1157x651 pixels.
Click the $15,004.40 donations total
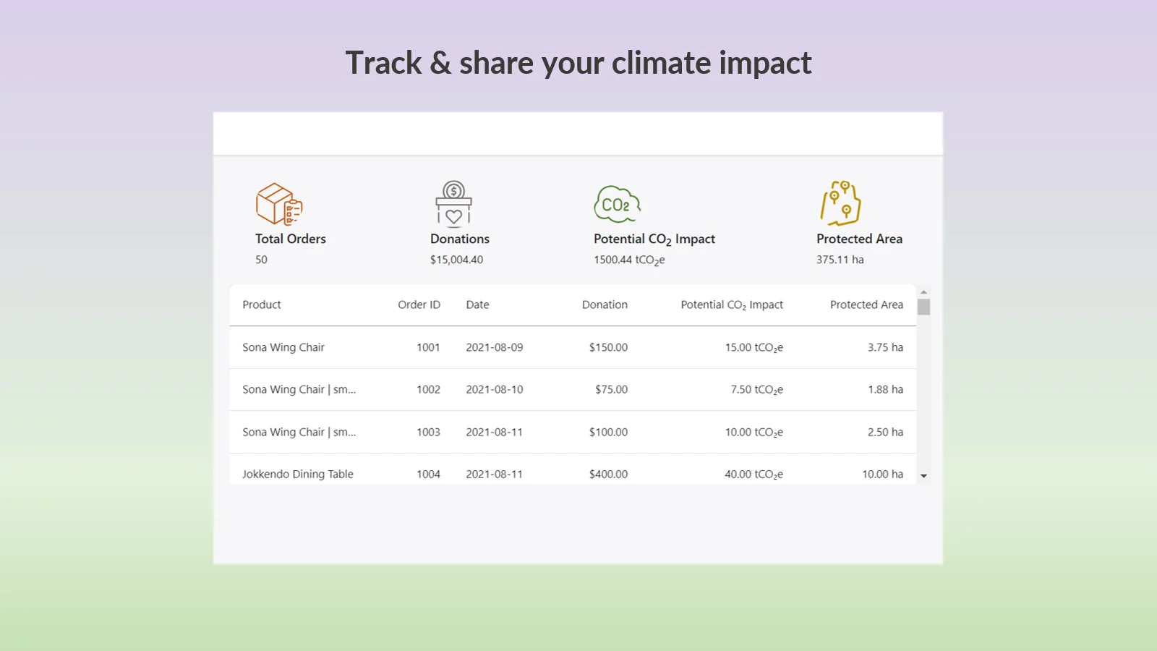(x=456, y=260)
